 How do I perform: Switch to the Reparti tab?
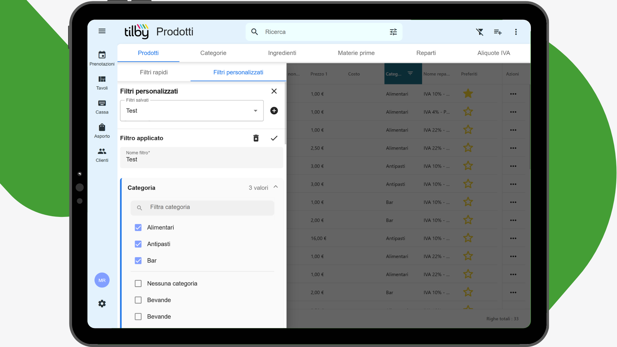(x=426, y=53)
